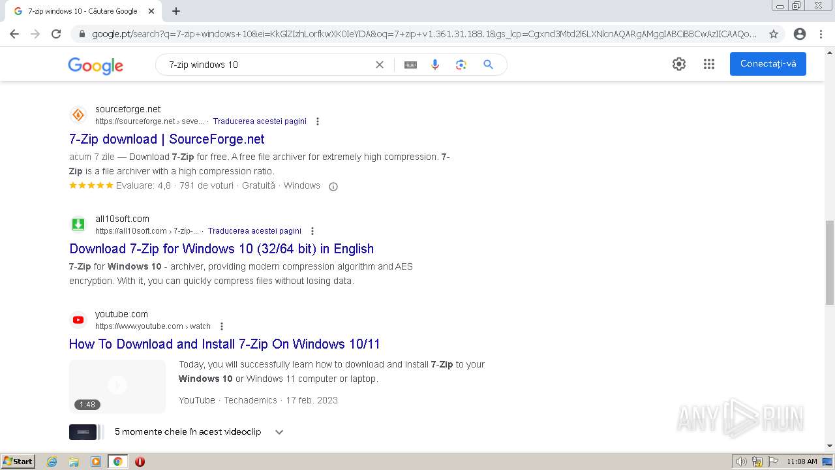Click the Conectați-vă sign-in button
This screenshot has width=835, height=470.
click(768, 64)
